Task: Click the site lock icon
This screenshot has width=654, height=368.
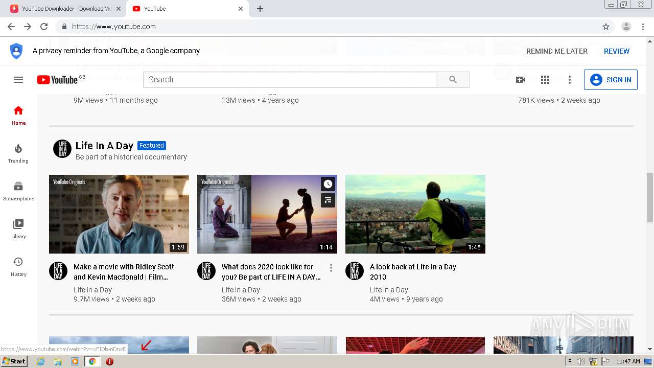Action: (x=64, y=27)
